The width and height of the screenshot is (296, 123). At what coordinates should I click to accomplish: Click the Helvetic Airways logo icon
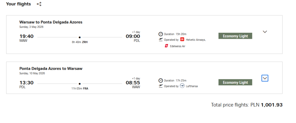point(182,39)
